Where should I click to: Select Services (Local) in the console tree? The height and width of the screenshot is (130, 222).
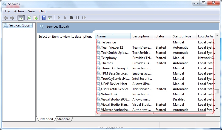pyautogui.click(x=20, y=25)
